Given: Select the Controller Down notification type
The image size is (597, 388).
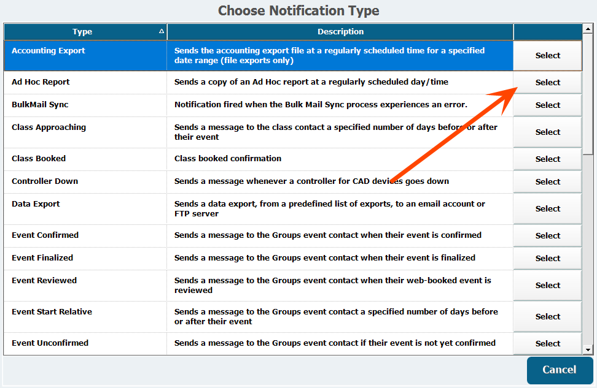Looking at the screenshot, I should click(547, 182).
